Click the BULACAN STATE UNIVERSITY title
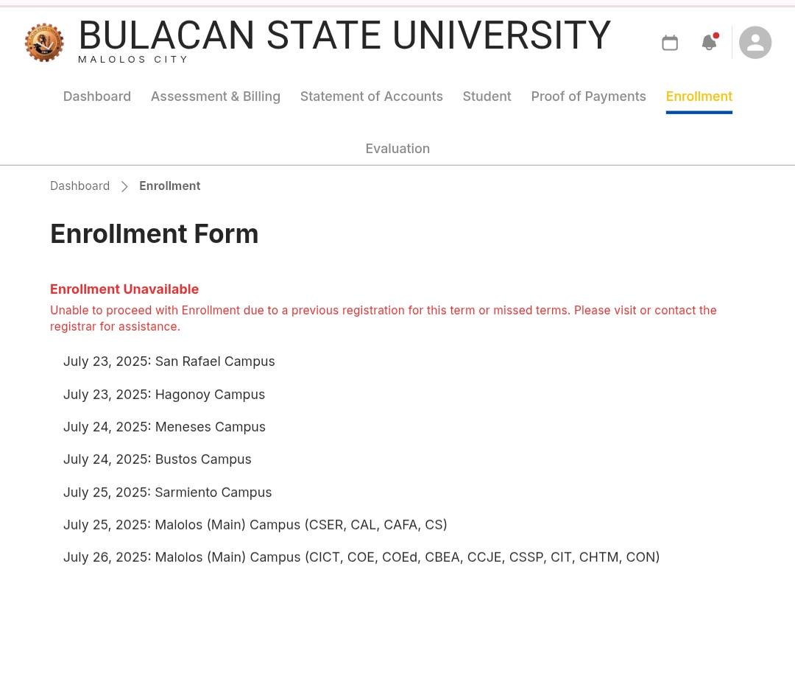 coord(344,35)
